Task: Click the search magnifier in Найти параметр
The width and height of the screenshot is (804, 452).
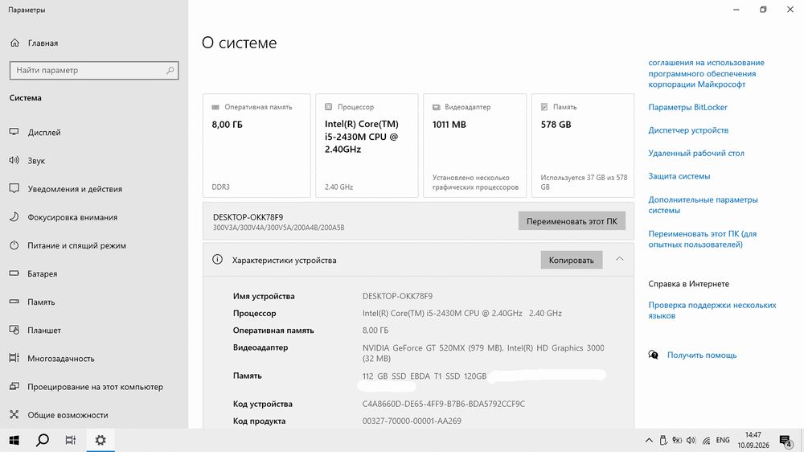Action: pyautogui.click(x=170, y=70)
